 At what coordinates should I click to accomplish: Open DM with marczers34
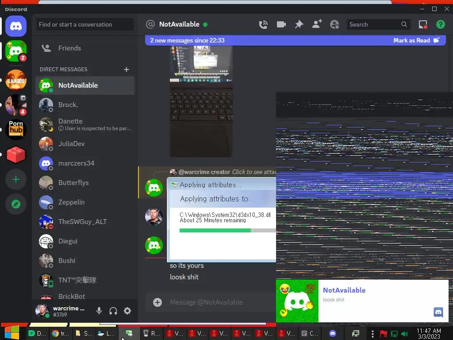pos(84,163)
